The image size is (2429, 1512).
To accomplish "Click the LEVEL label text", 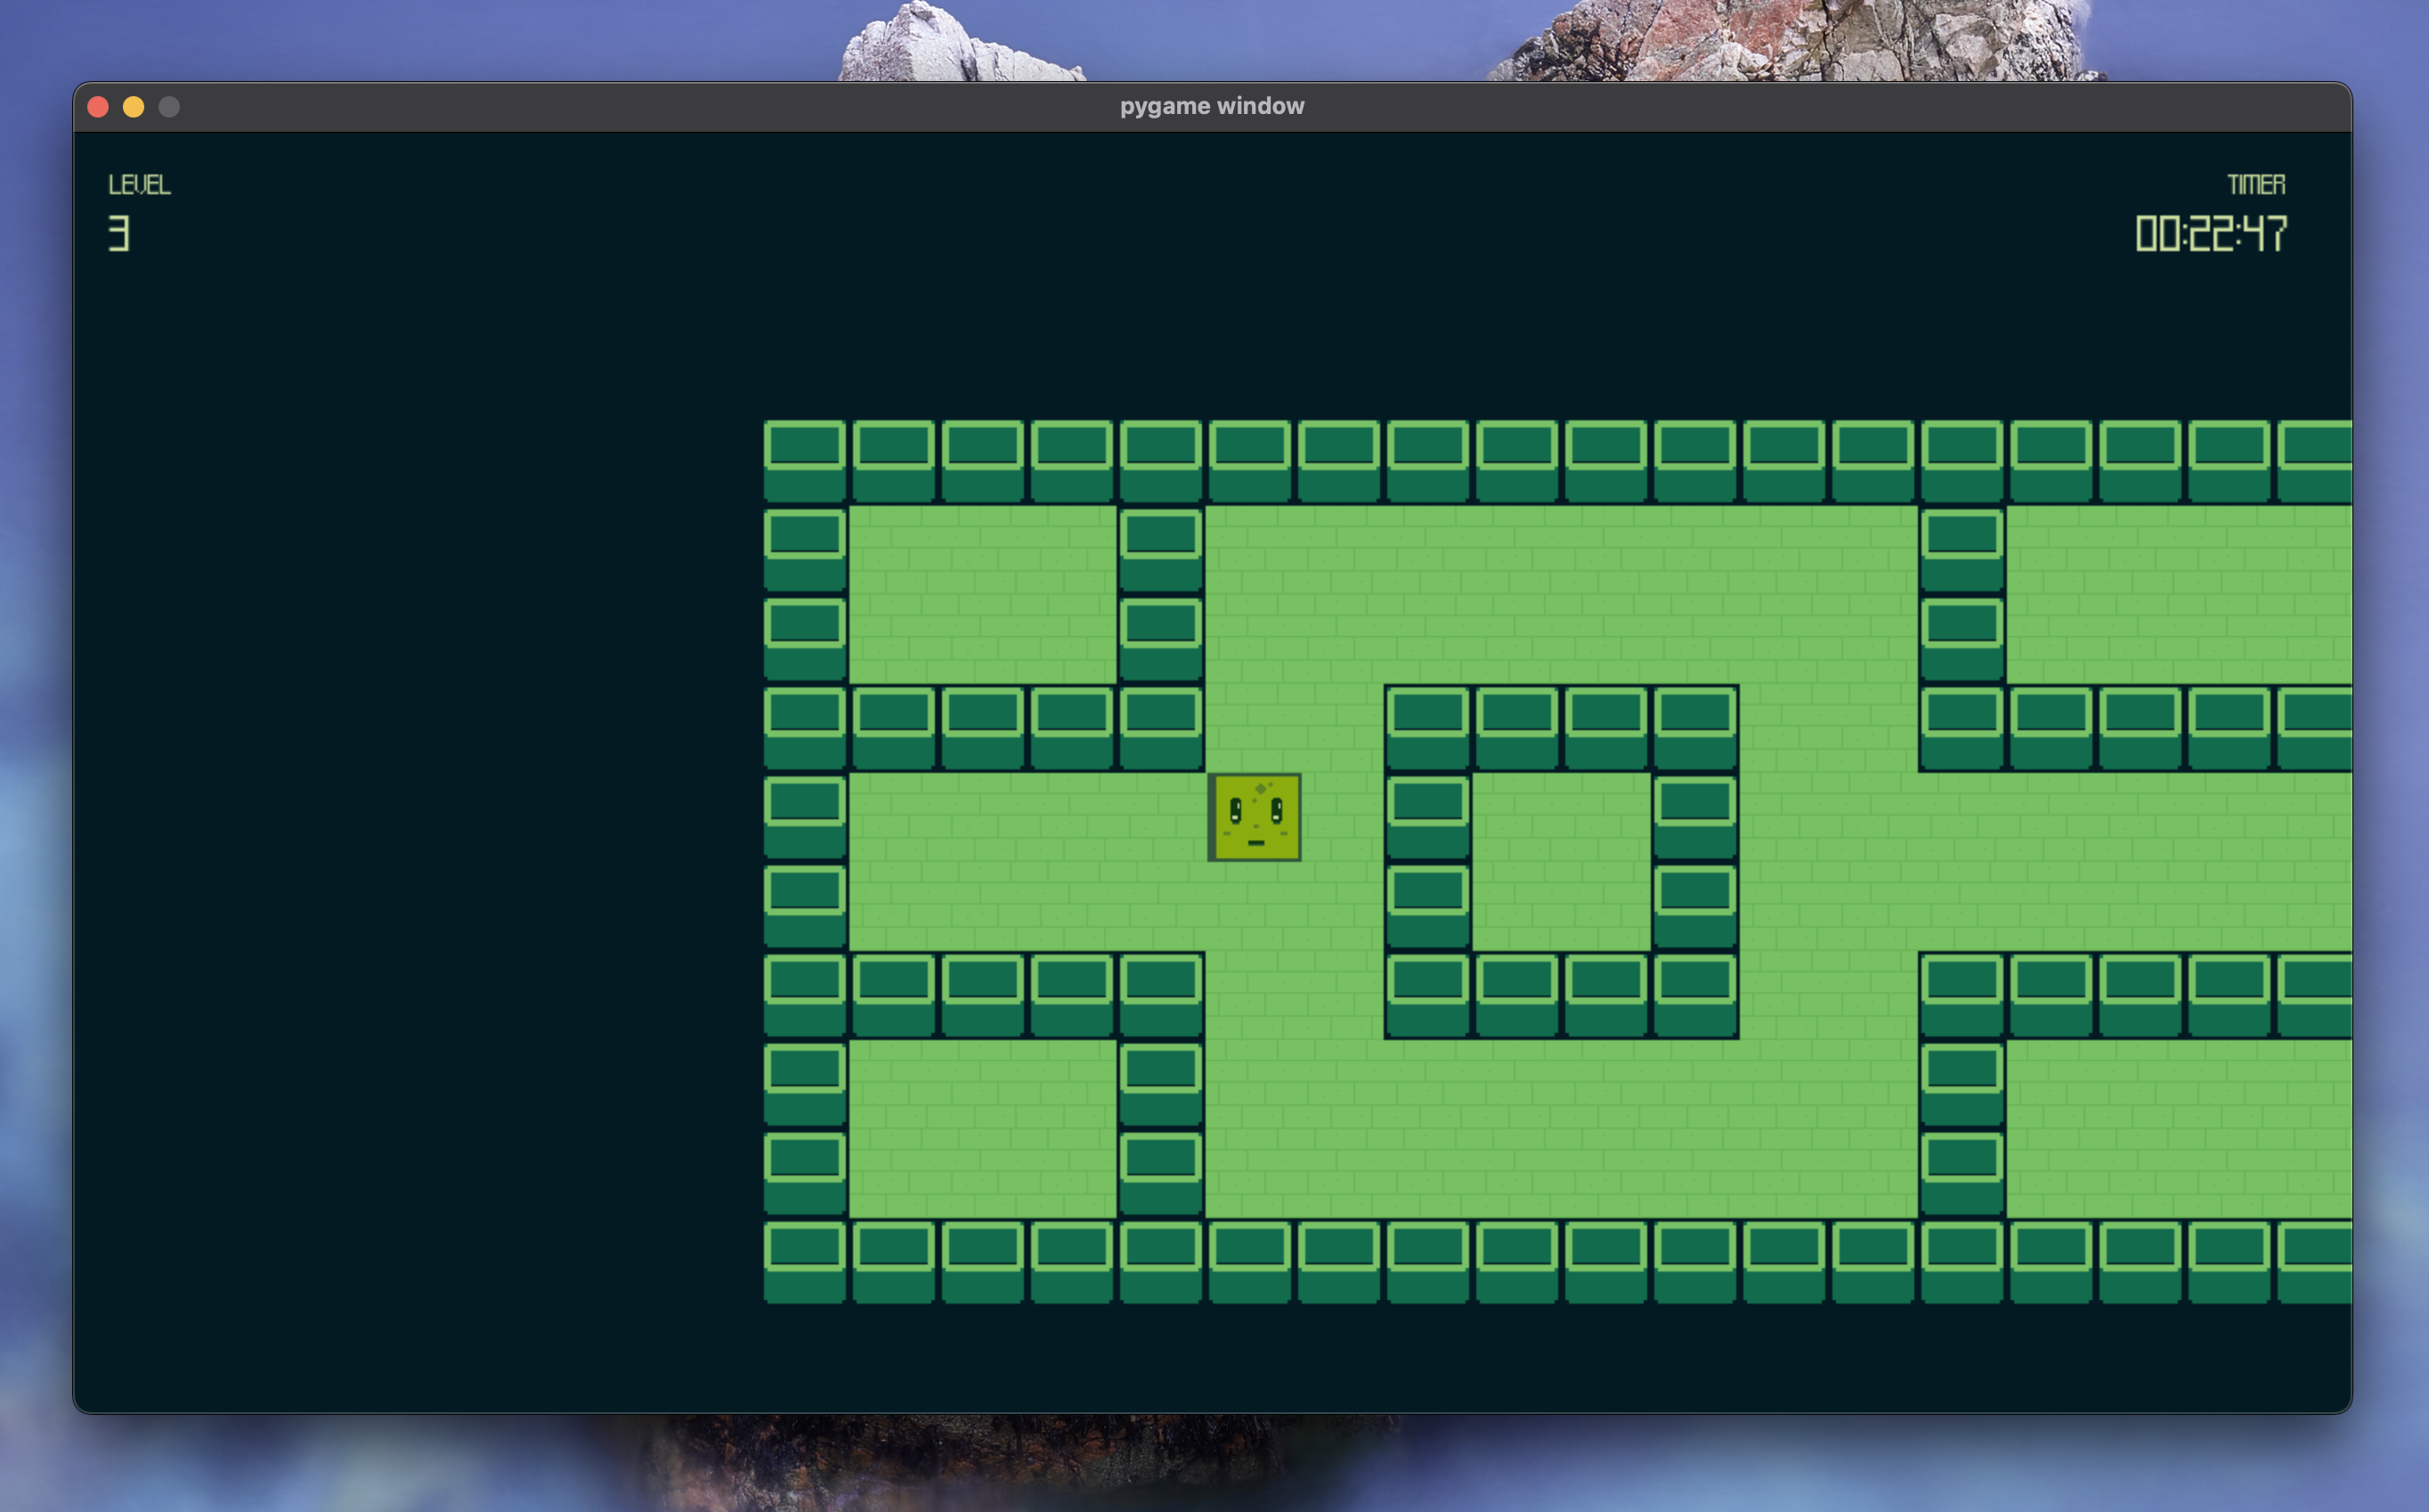I will click(x=139, y=185).
